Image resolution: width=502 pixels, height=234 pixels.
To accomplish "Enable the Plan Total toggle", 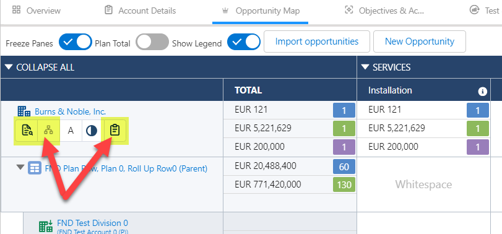I will [152, 42].
